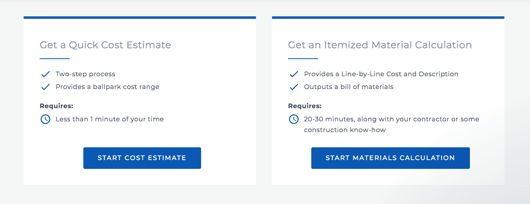Click the Requires label in the Itemized Material card

pyautogui.click(x=305, y=106)
